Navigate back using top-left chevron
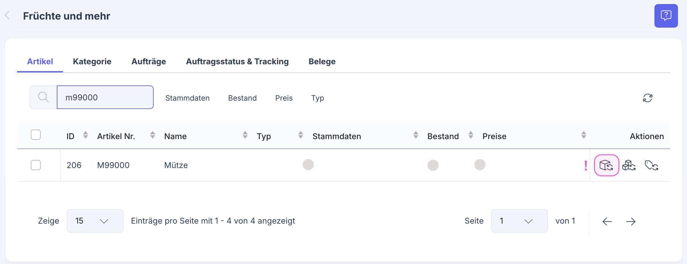The height and width of the screenshot is (264, 687). (7, 15)
